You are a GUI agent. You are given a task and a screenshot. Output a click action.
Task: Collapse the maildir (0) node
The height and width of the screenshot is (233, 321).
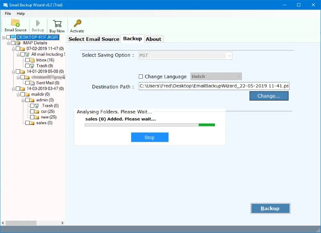point(18,95)
